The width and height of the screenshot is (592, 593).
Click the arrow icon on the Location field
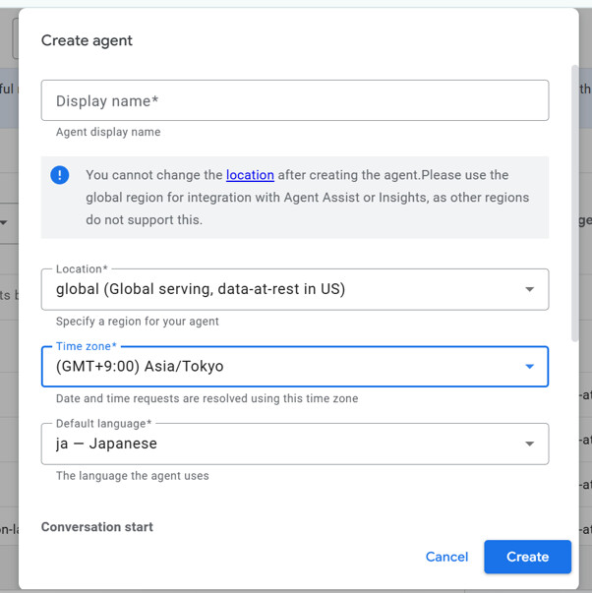coord(529,289)
